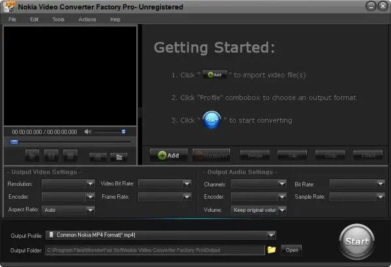391x267 pixels.
Task: Expand the Frame Rate dropdown
Action: [187, 197]
